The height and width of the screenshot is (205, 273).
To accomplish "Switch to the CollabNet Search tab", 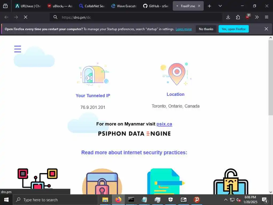I will pos(92,6).
